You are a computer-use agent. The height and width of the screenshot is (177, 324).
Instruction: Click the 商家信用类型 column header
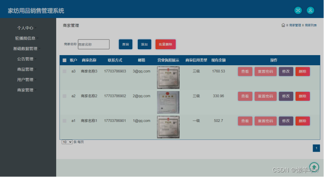click(x=196, y=60)
